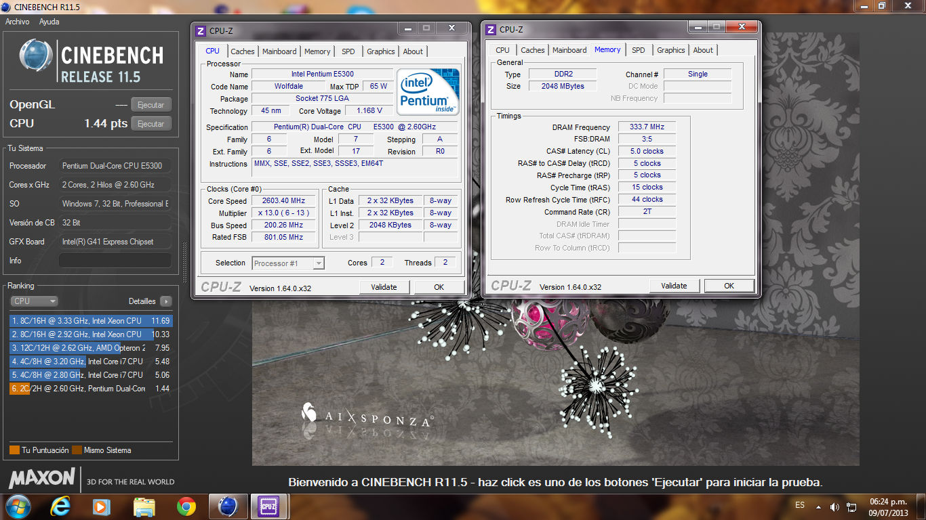Click the ES language indicator
Viewport: 926px width, 520px height.
pos(800,506)
